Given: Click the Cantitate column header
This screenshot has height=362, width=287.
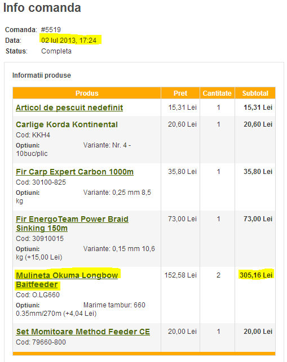Looking at the screenshot, I should point(217,93).
